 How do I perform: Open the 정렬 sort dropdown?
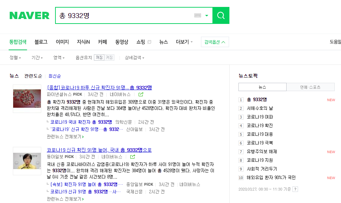[15, 58]
